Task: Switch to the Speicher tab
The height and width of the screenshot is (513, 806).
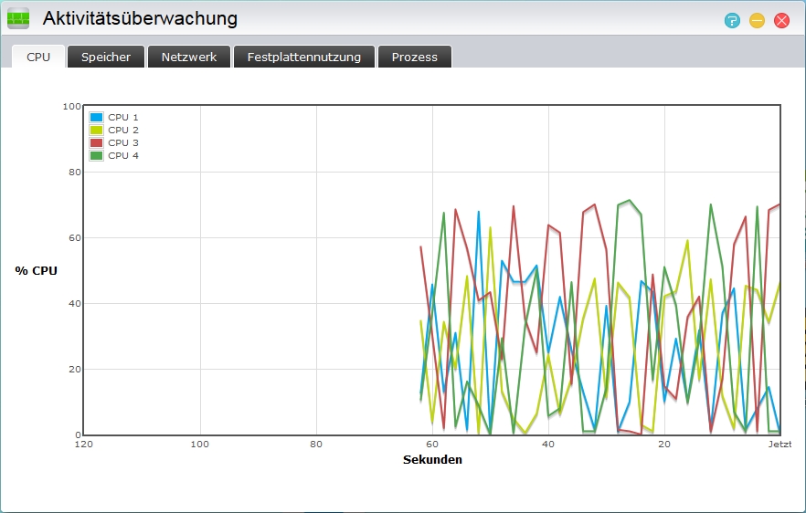Action: (x=106, y=57)
